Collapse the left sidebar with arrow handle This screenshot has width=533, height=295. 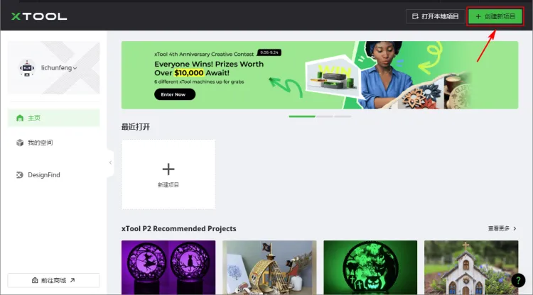[x=110, y=163]
